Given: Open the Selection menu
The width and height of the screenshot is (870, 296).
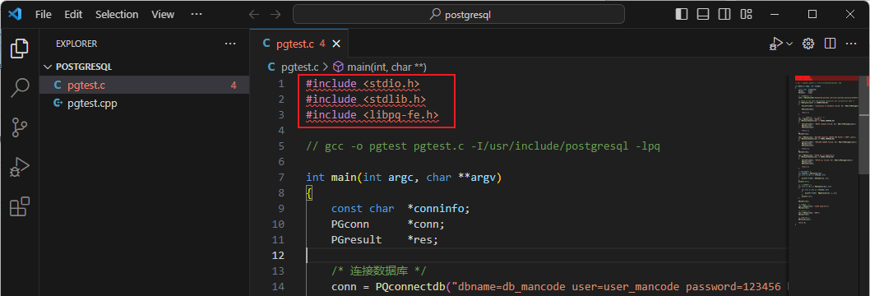Looking at the screenshot, I should pos(117,15).
